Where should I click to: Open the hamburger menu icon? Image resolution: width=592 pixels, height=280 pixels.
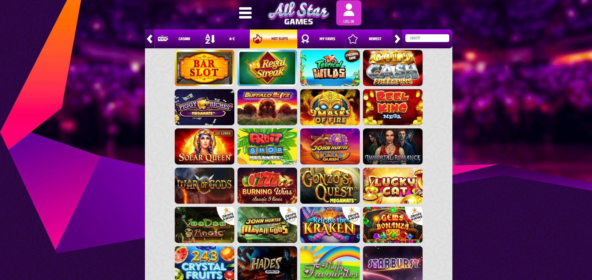[245, 13]
